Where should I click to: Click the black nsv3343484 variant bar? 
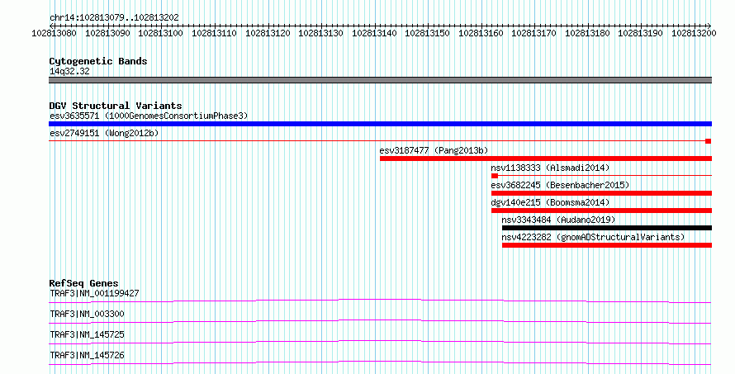point(607,228)
